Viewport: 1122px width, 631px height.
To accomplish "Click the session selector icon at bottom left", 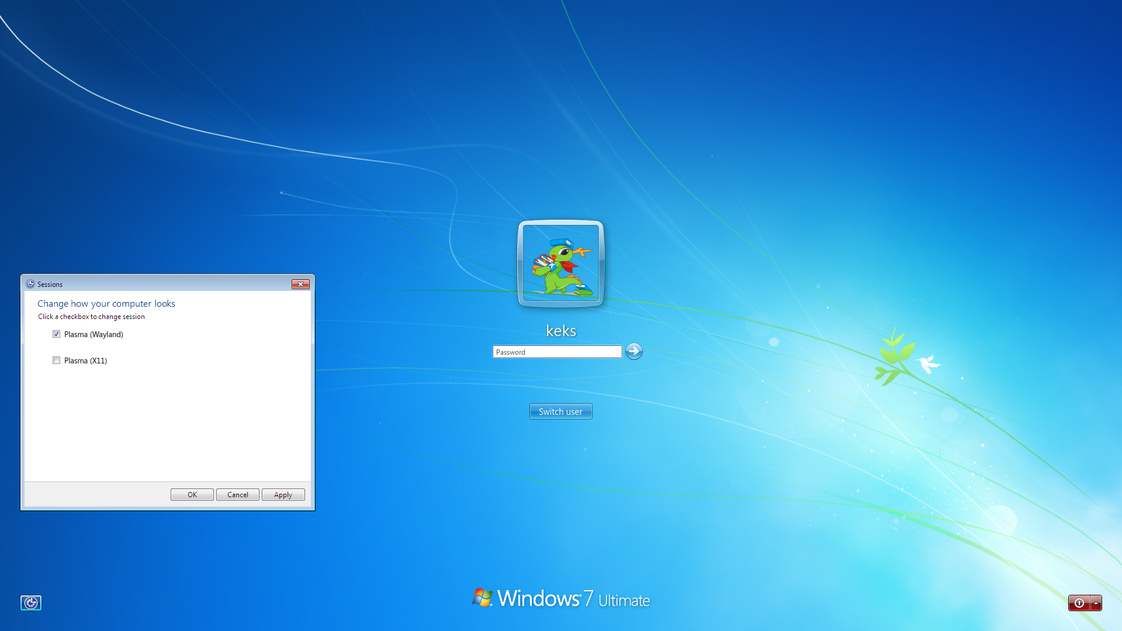I will coord(31,602).
